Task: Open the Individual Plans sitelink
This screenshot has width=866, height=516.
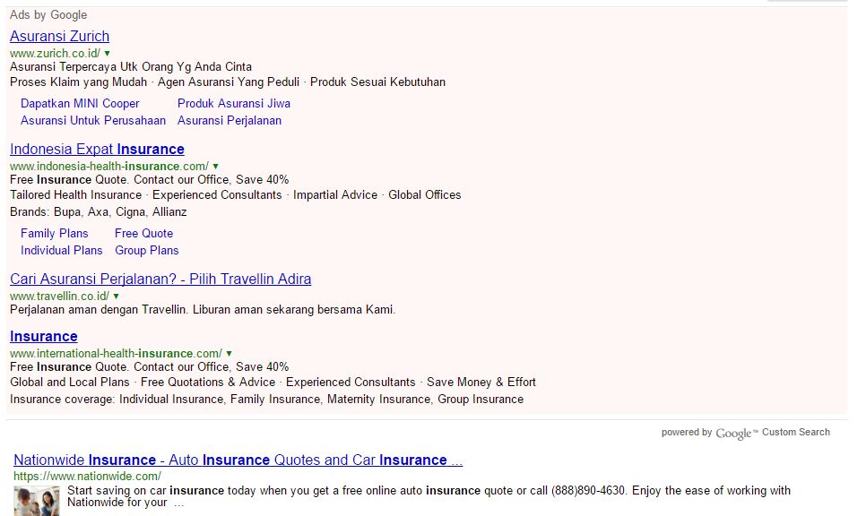Action: [x=61, y=251]
